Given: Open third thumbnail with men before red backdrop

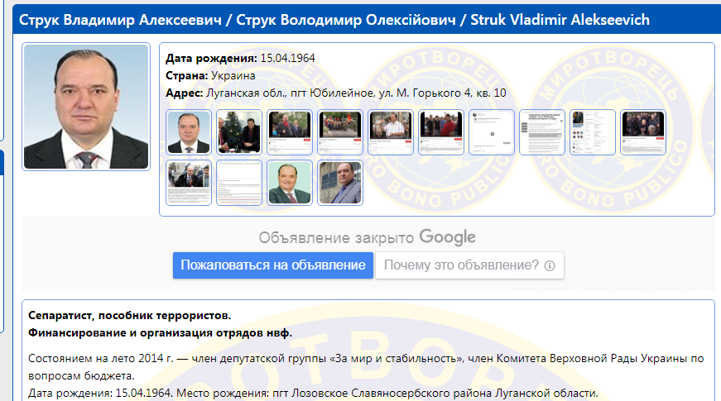Looking at the screenshot, I should [290, 132].
